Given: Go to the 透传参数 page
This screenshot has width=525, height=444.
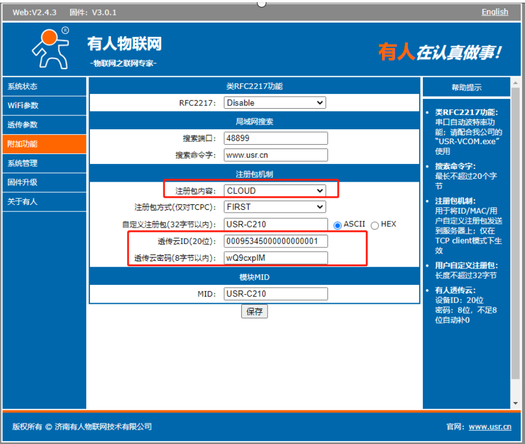Looking at the screenshot, I should point(44,125).
